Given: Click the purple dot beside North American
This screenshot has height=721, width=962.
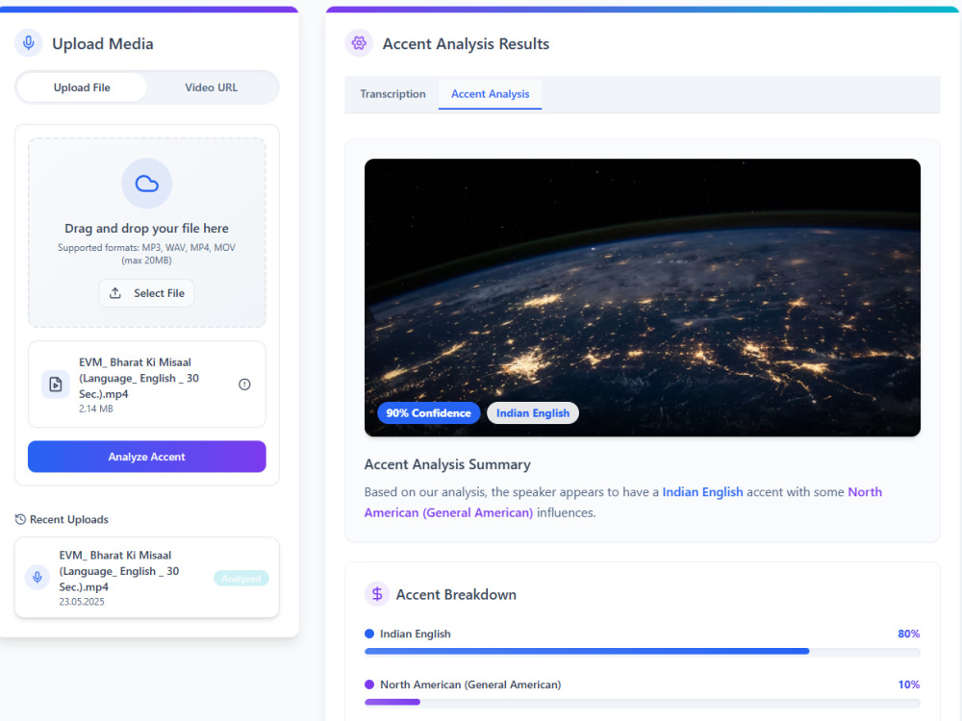Looking at the screenshot, I should click(369, 684).
